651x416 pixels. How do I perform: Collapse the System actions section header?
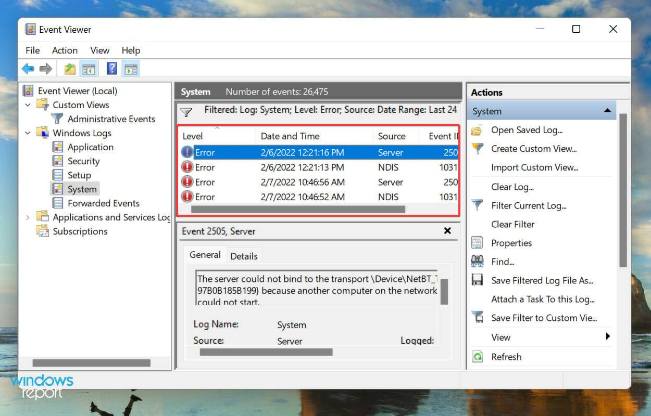pos(607,111)
